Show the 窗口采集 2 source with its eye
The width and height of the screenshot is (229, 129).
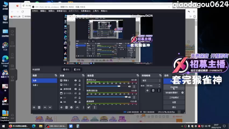[x=76, y=93]
